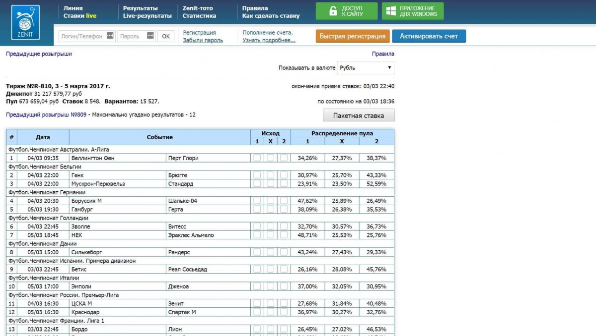Open the currency dropdown Рубль
The height and width of the screenshot is (336, 596).
(366, 68)
